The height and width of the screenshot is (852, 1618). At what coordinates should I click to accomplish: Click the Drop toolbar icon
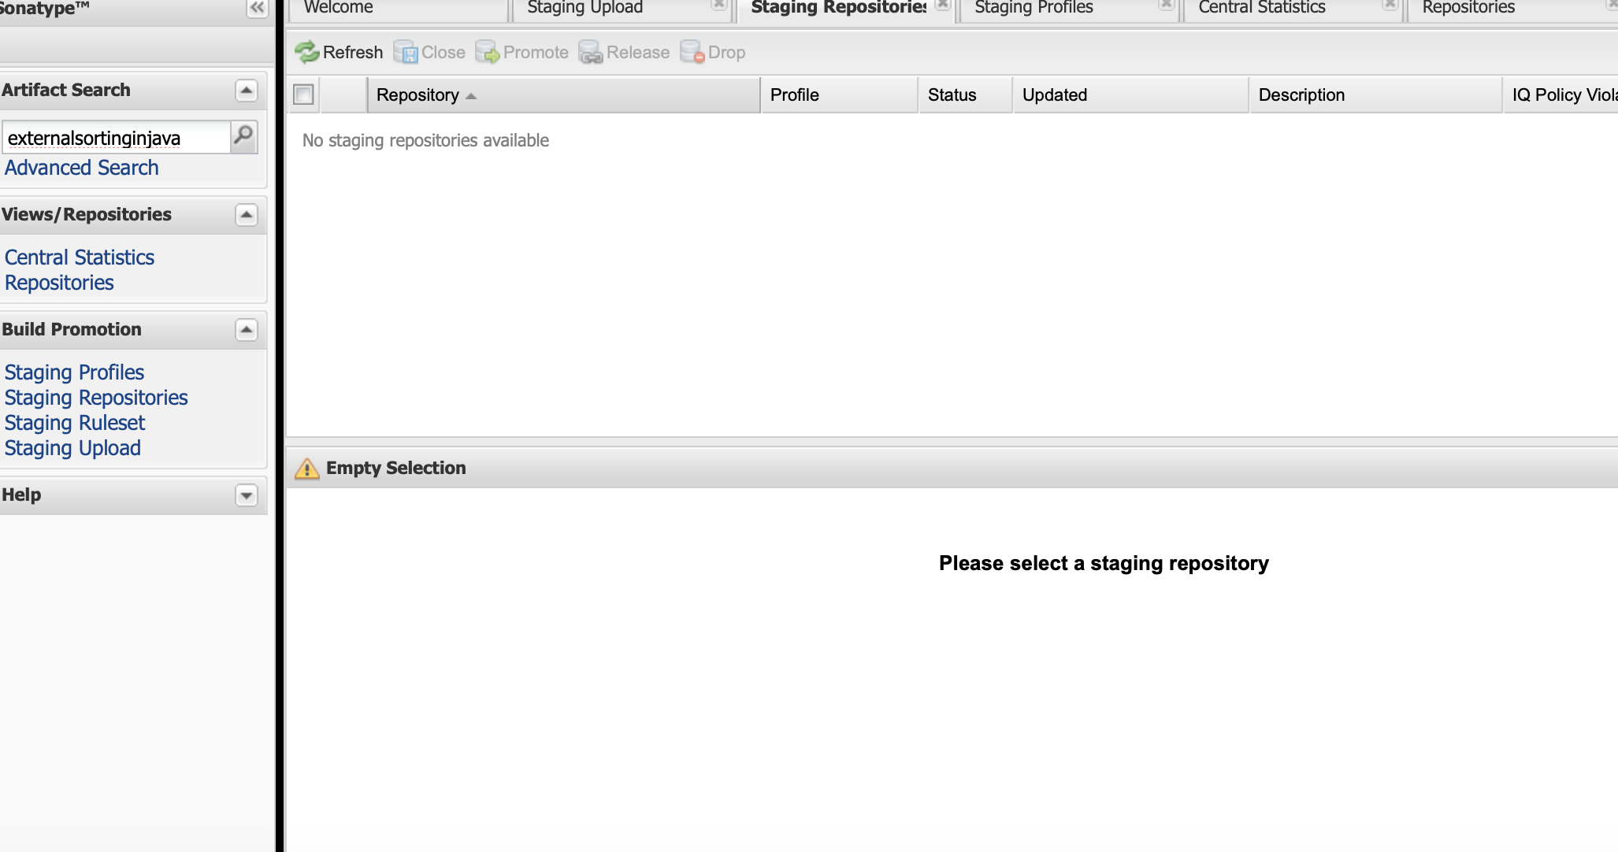(x=692, y=53)
